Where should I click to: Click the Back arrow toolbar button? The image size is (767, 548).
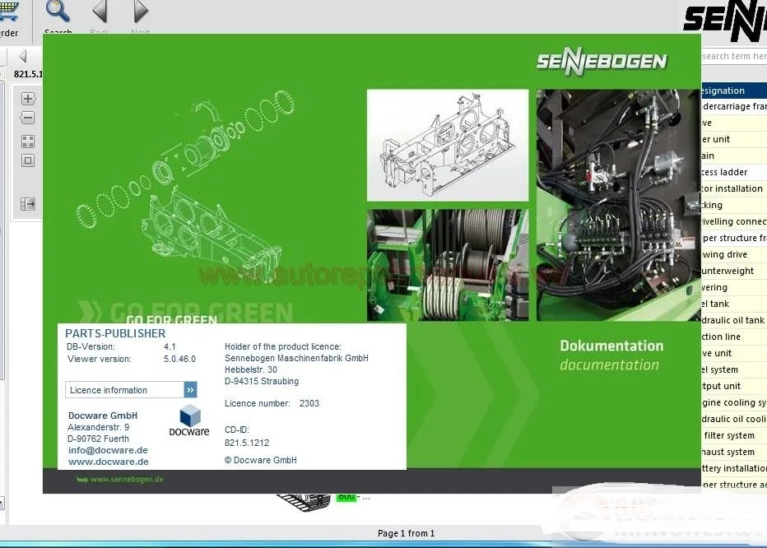[100, 17]
